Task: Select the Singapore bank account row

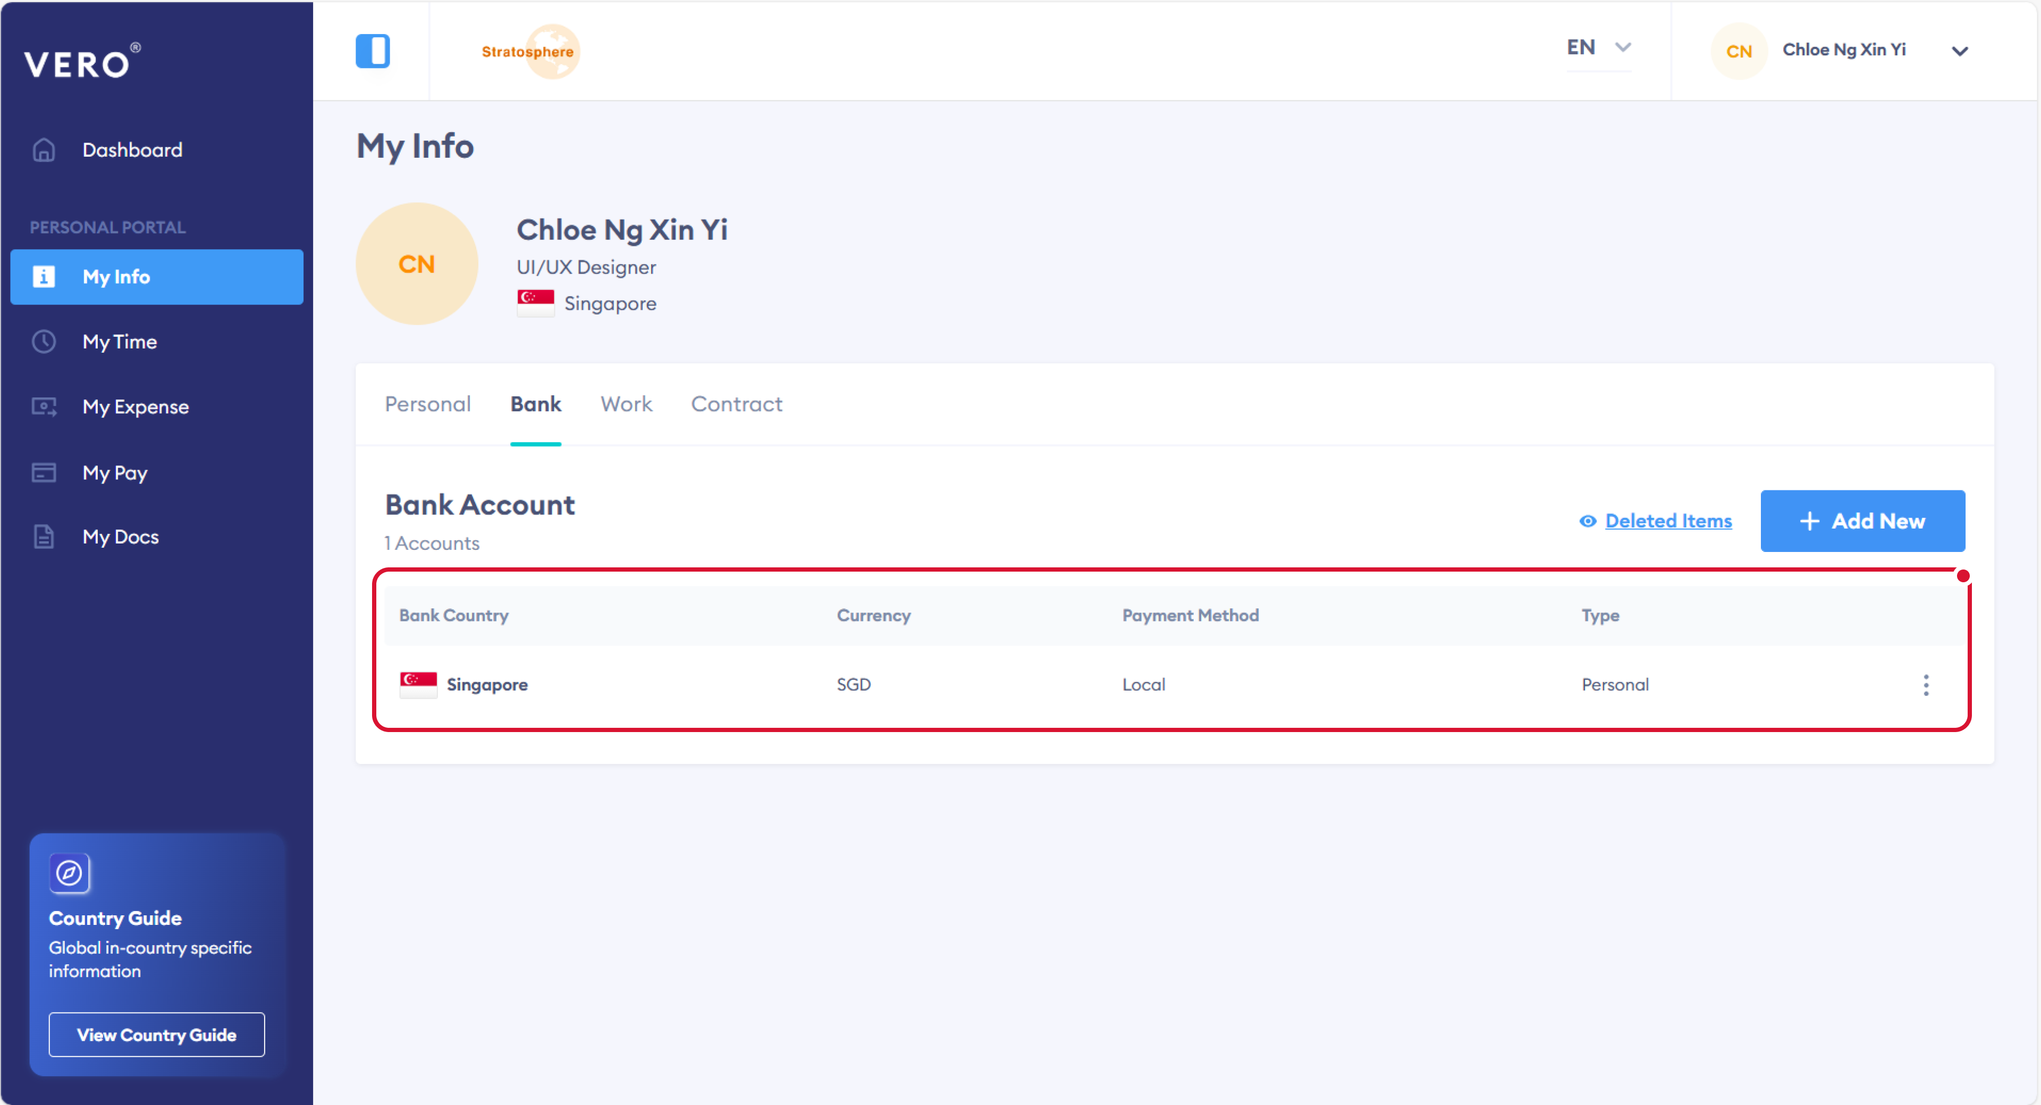Action: 951,684
